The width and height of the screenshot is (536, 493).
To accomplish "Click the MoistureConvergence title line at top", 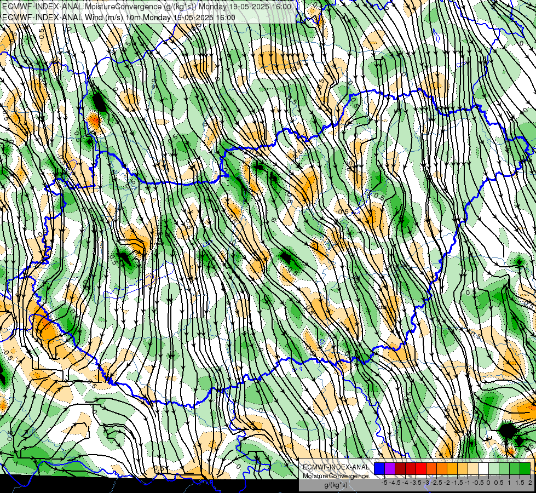I will pos(147,7).
